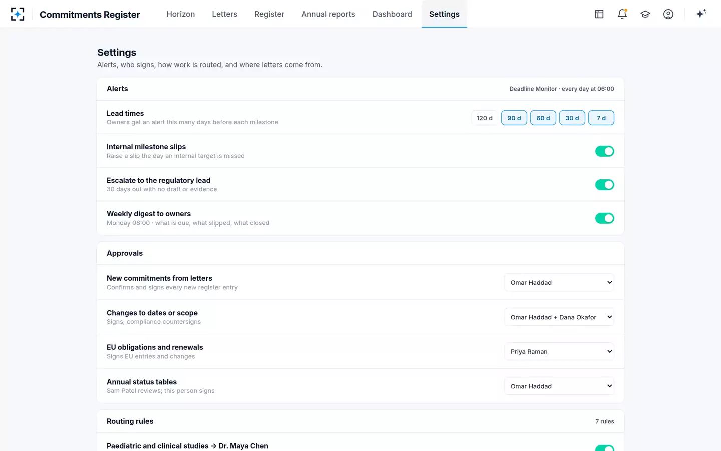Open the user profile icon
This screenshot has width=721, height=451.
(x=668, y=14)
